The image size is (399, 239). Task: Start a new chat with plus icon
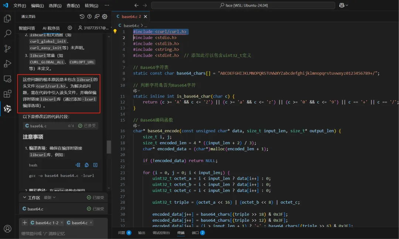(x=70, y=28)
